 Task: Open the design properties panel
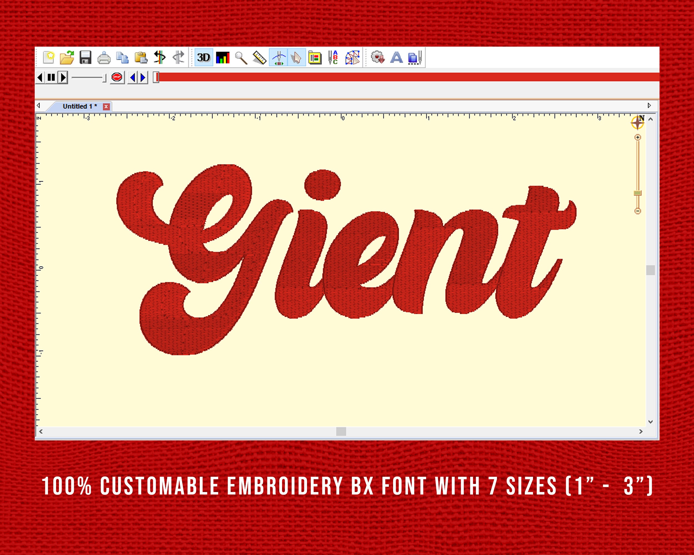(316, 58)
